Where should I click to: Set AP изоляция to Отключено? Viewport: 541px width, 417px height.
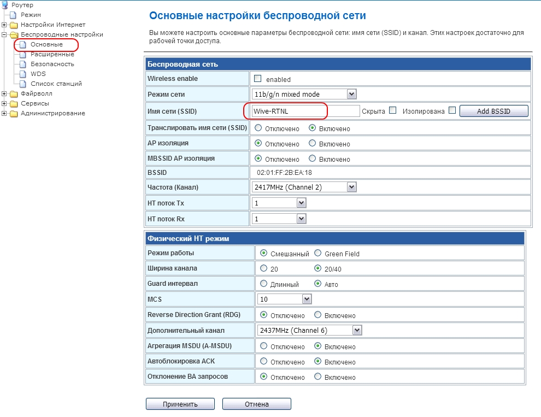point(258,143)
